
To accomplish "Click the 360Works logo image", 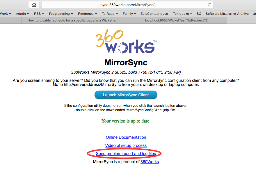I will (126, 42).
